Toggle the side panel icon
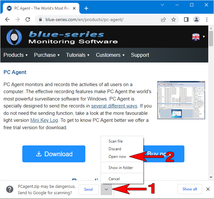 (186, 19)
